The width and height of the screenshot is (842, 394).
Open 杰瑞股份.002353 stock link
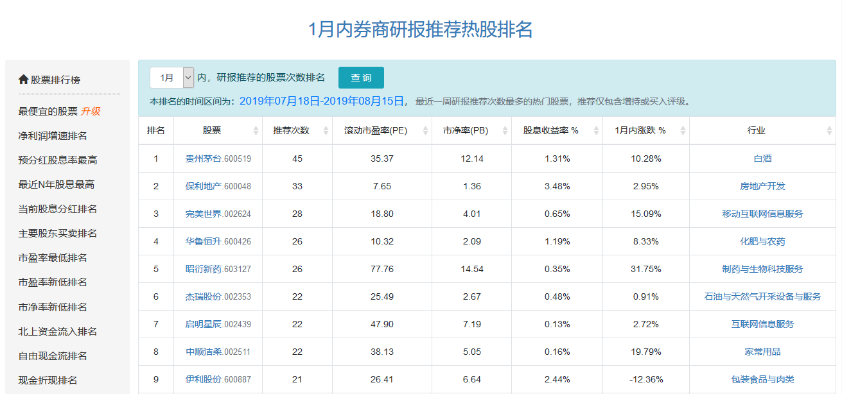coord(218,296)
